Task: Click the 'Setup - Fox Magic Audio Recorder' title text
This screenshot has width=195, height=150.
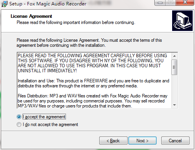Action: coord(48,4)
